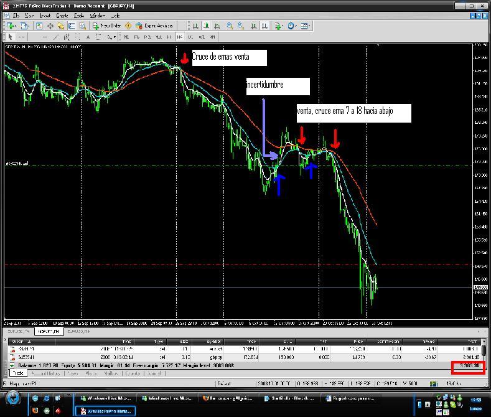Screen dimensions: 491x417
Task: Zoom out of the chart
Action: [240, 26]
